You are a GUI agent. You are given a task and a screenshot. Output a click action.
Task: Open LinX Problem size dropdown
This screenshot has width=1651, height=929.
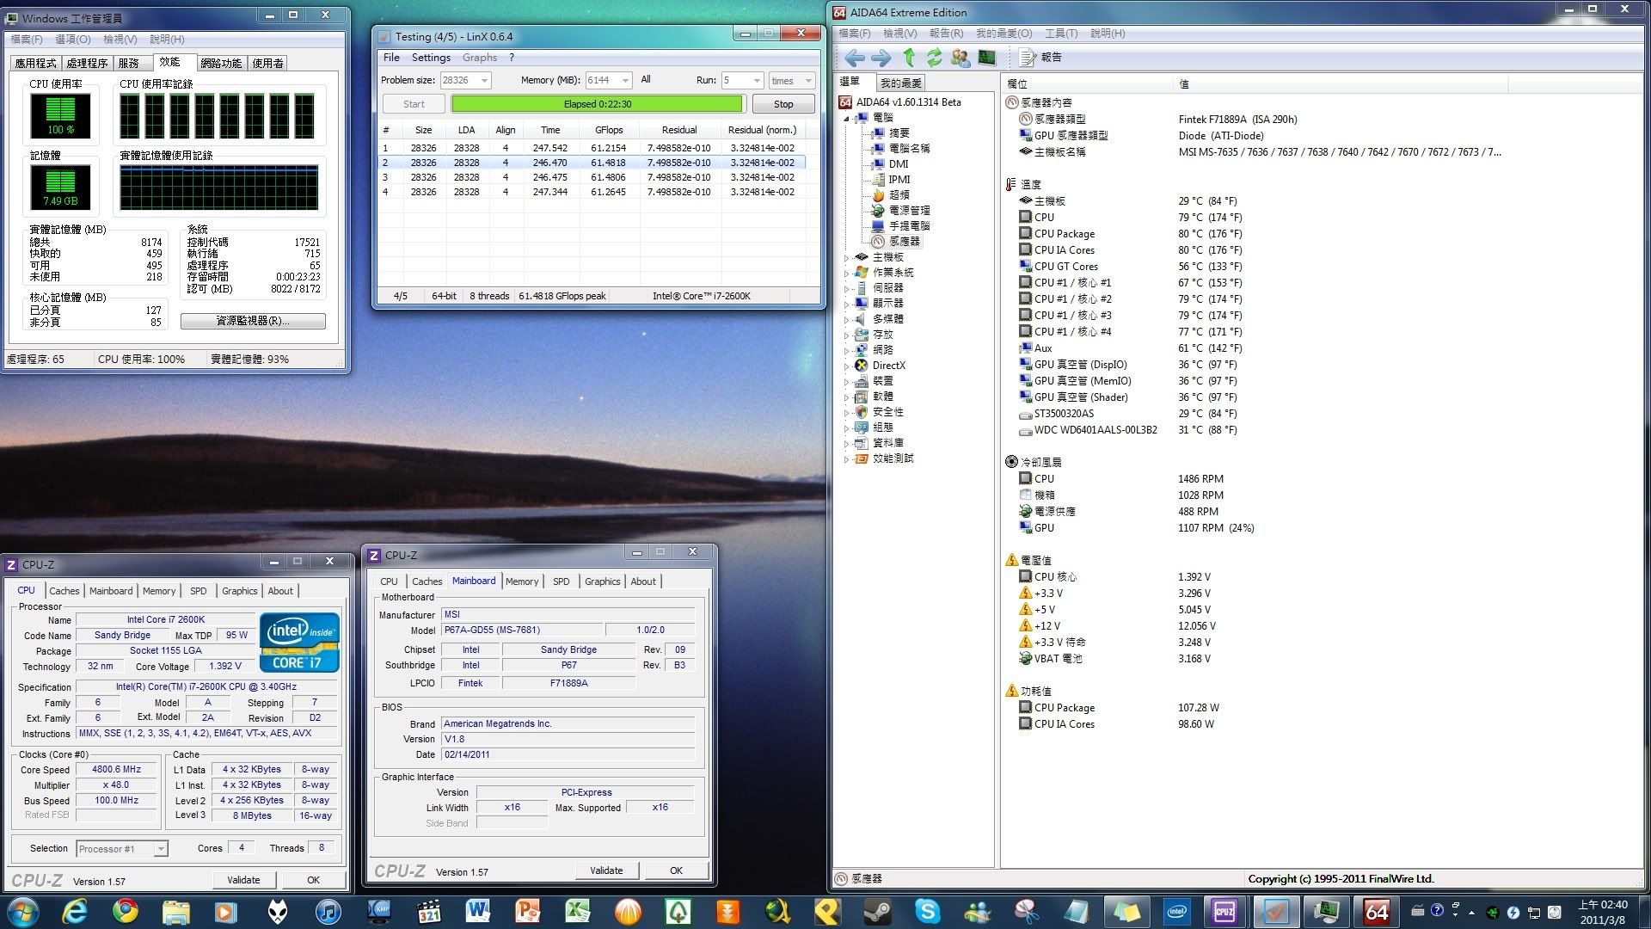[x=484, y=80]
